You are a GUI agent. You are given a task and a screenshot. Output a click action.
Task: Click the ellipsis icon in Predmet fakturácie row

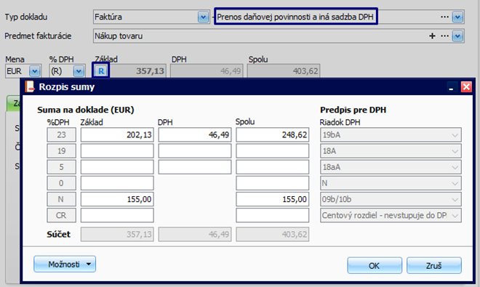(x=445, y=36)
